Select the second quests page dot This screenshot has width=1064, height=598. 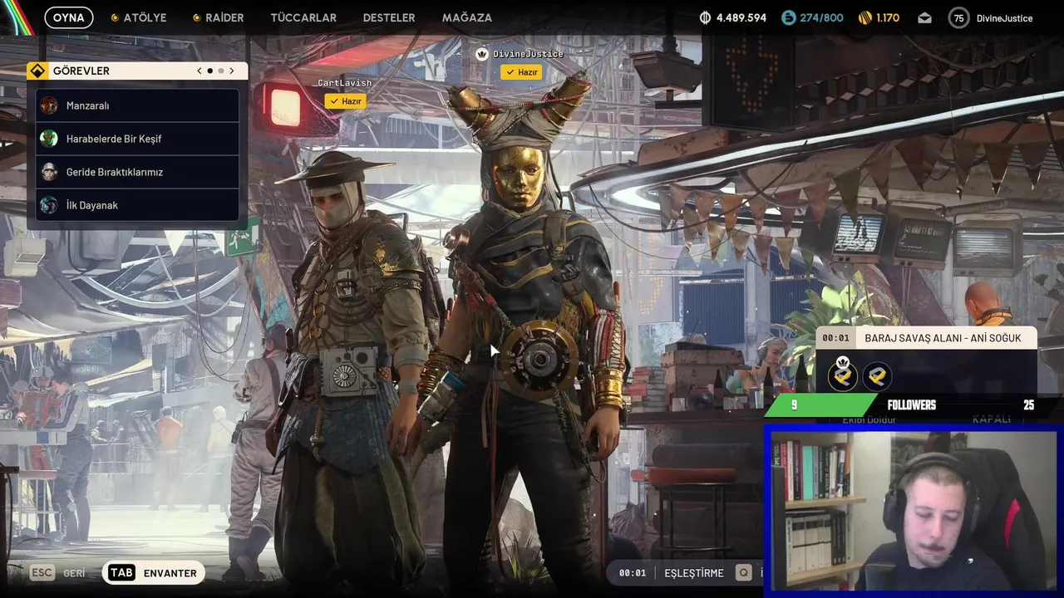[220, 71]
